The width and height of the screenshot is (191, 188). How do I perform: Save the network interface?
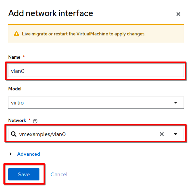(x=24, y=174)
